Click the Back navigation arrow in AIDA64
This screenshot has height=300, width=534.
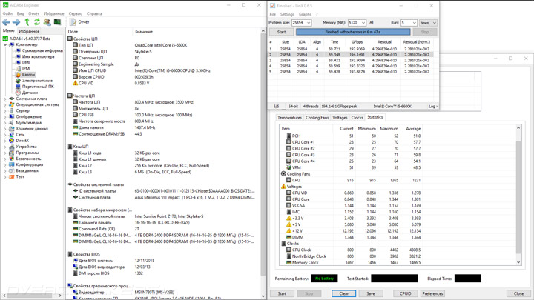6,22
